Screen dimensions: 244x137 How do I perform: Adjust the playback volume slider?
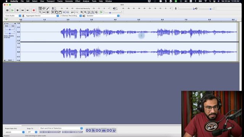tap(210, 9)
